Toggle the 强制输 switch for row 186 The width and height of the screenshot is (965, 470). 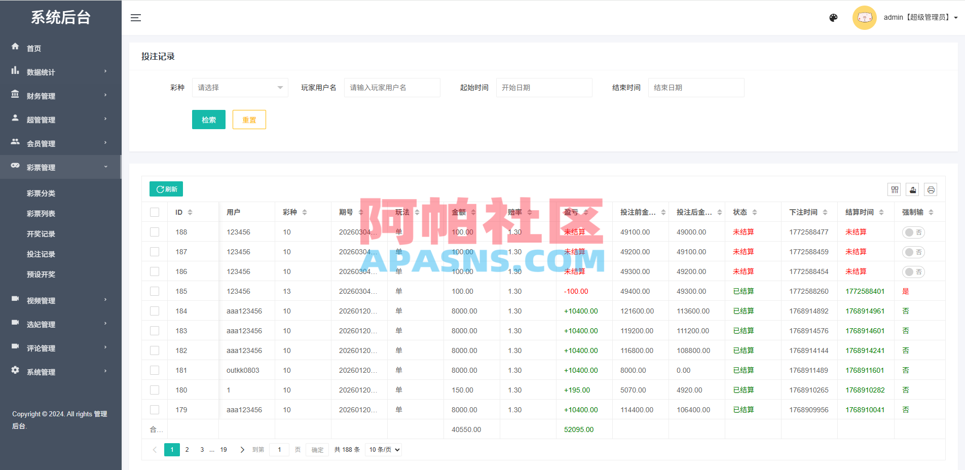coord(913,272)
